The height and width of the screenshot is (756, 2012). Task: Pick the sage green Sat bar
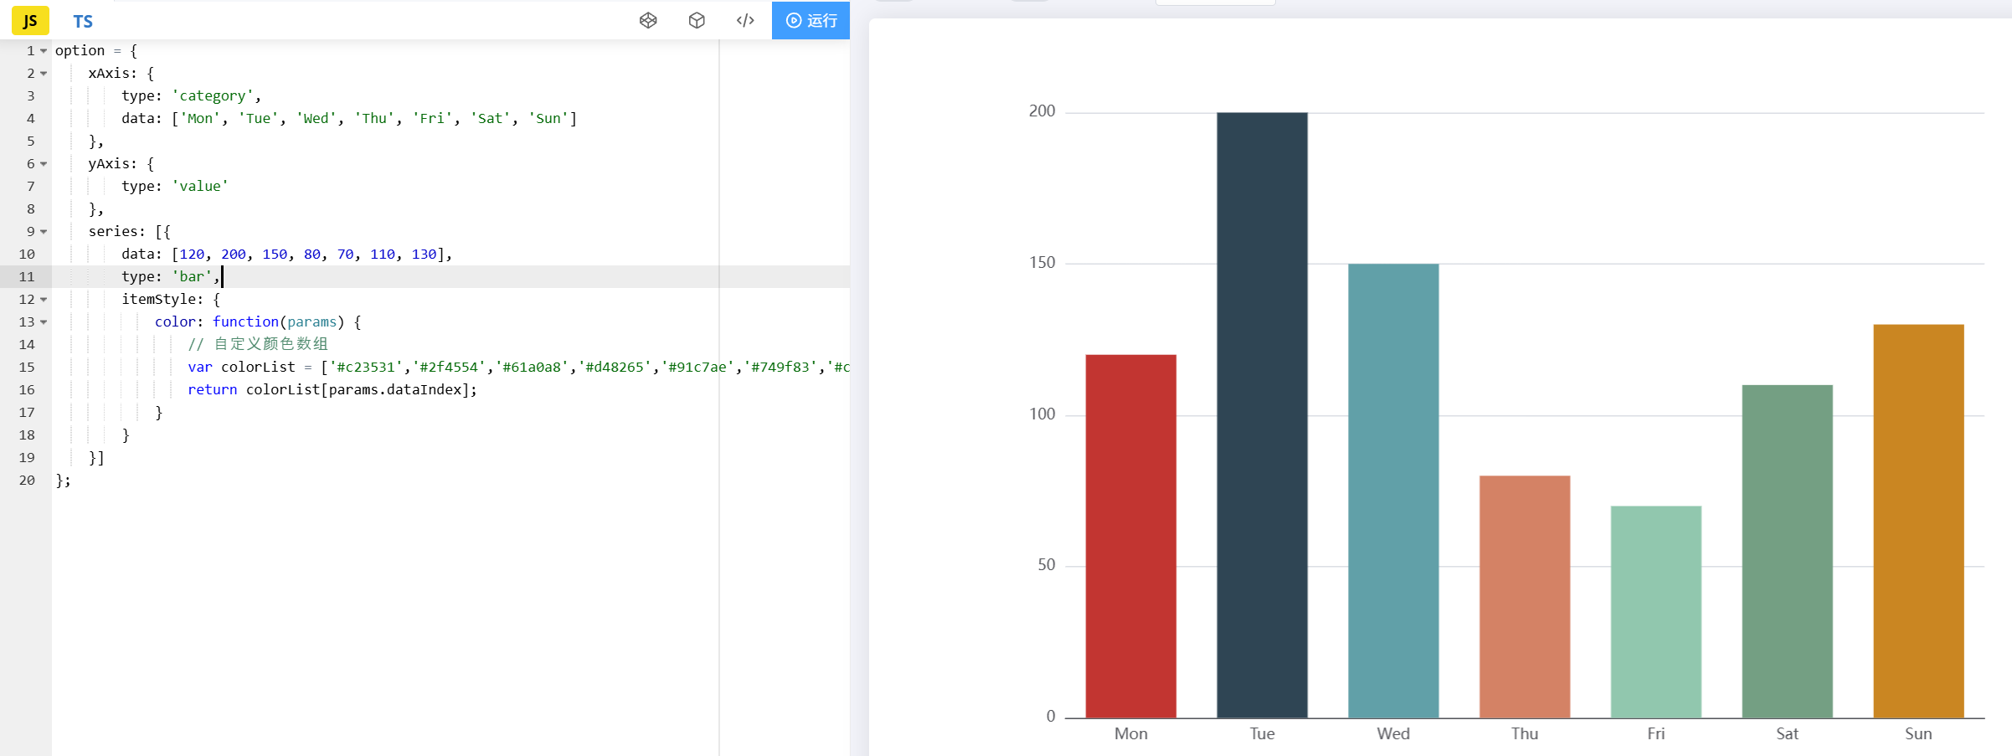pos(1788,551)
